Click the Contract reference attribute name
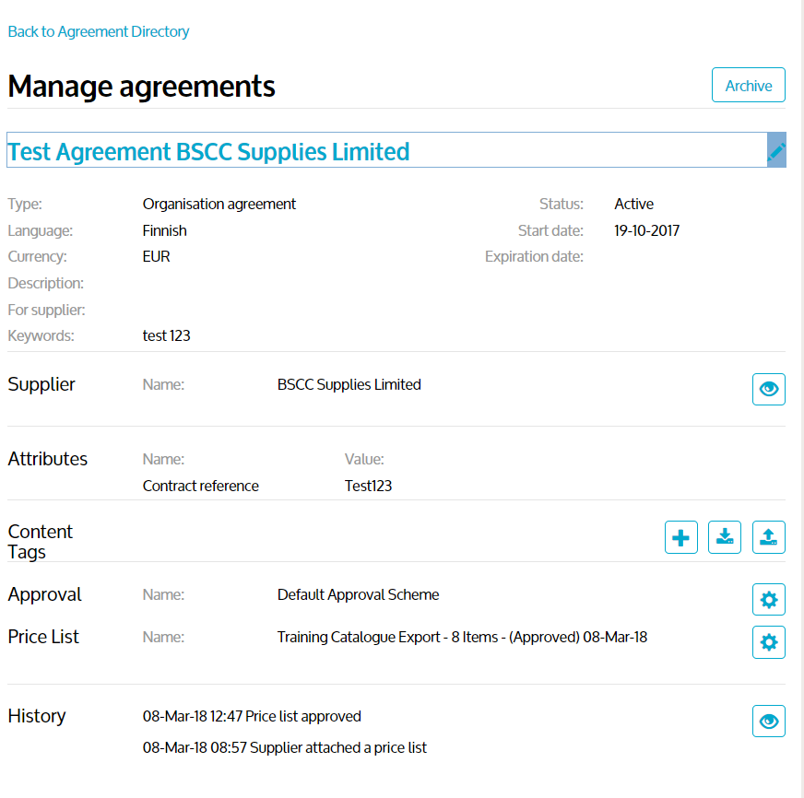This screenshot has width=804, height=798. point(200,486)
